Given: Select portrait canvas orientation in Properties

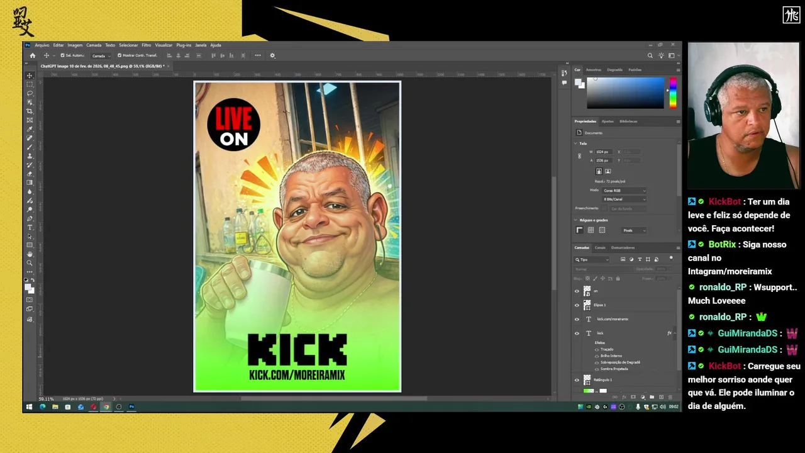Looking at the screenshot, I should pos(599,171).
